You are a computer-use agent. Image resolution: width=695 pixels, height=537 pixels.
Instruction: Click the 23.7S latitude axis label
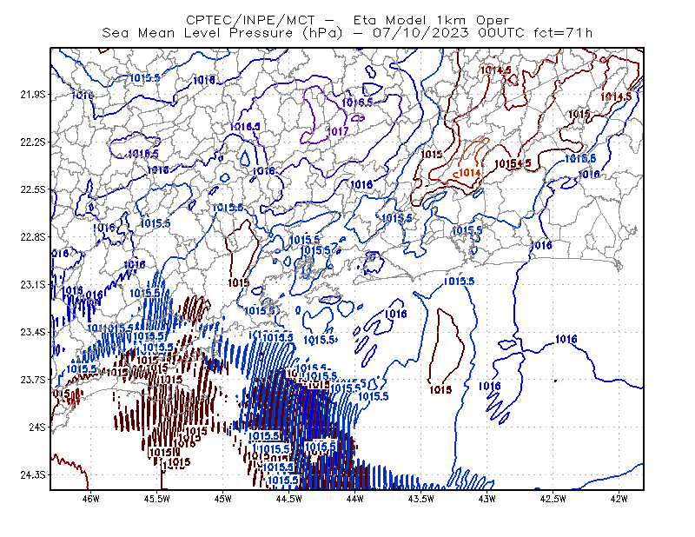coord(33,380)
